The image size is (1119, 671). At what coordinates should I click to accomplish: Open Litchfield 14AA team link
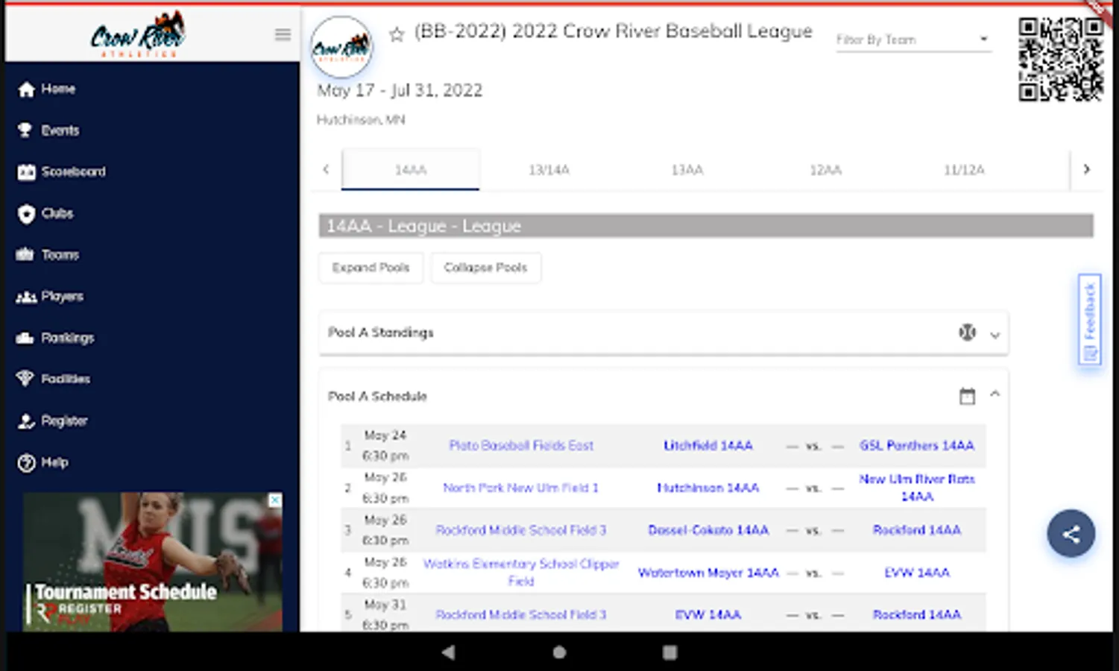[708, 446]
